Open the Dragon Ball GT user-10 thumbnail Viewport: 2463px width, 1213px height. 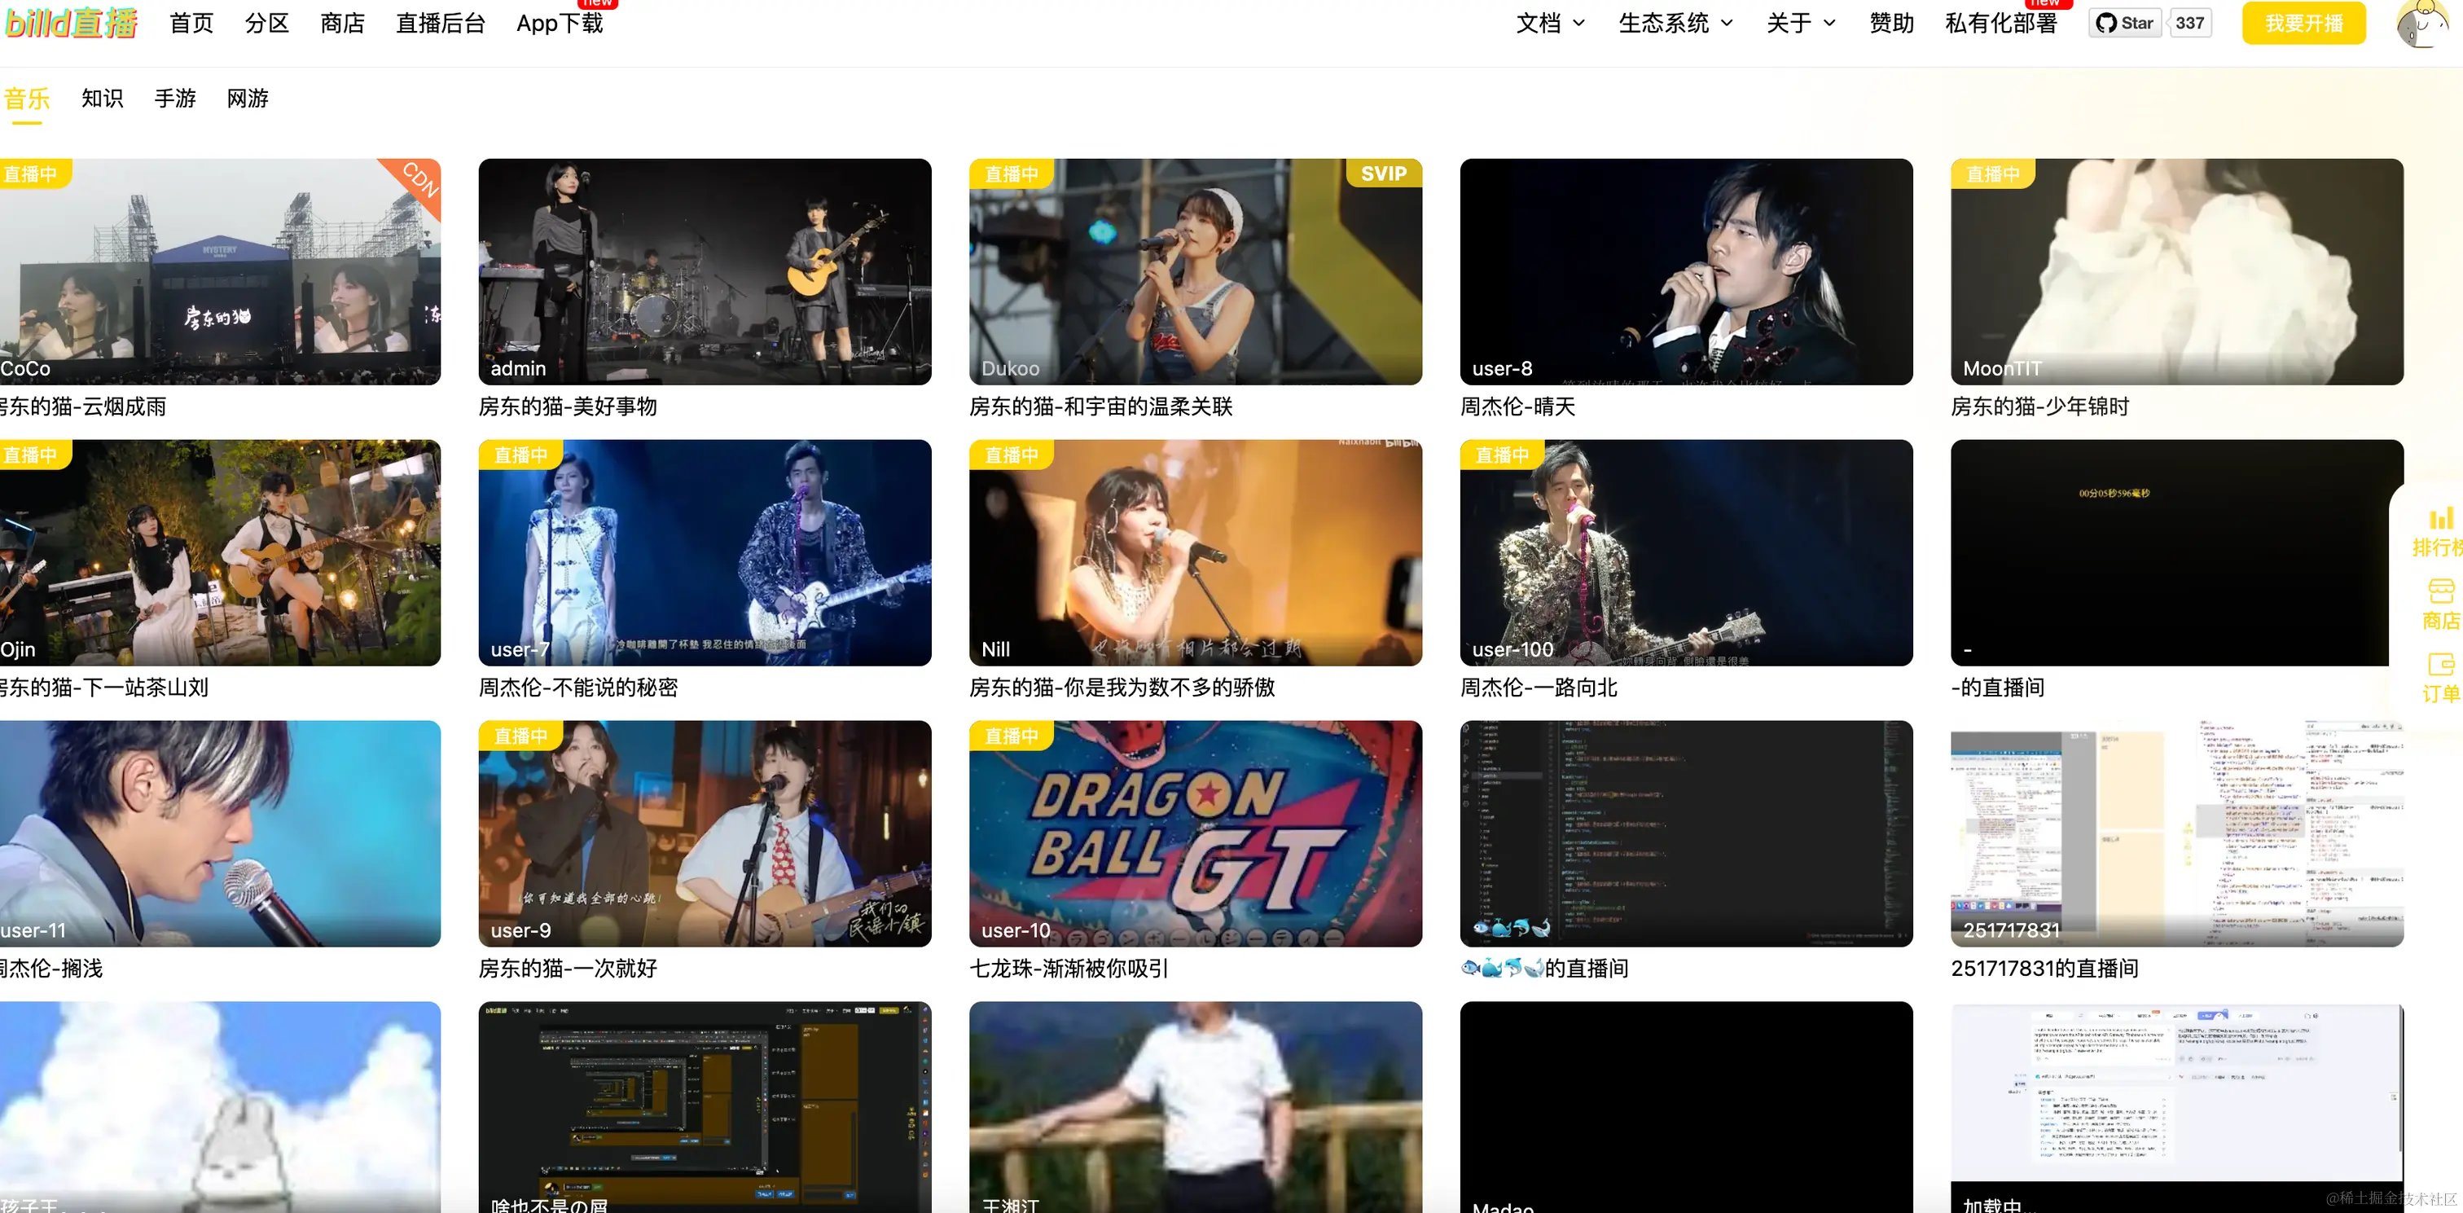[x=1195, y=834]
